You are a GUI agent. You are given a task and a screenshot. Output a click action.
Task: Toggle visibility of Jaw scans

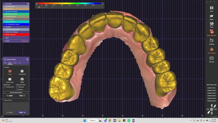click(6, 9)
